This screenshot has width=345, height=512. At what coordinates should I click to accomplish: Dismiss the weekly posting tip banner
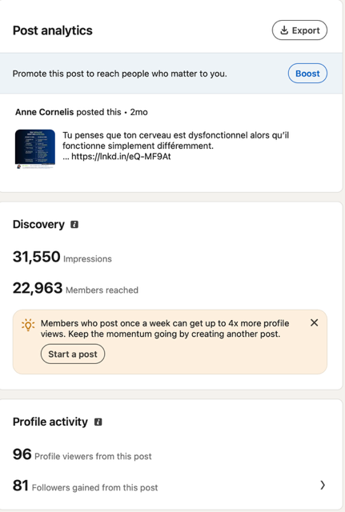point(314,322)
